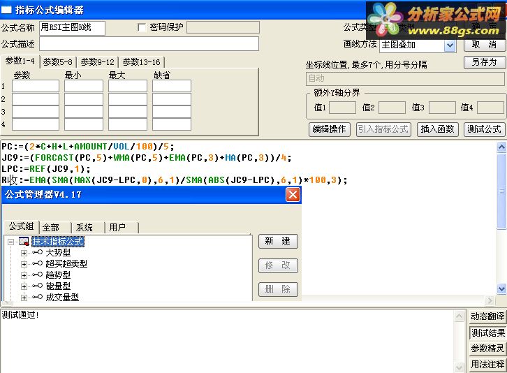Click the 引入指标公式 button
This screenshot has height=373, width=507.
pos(383,129)
